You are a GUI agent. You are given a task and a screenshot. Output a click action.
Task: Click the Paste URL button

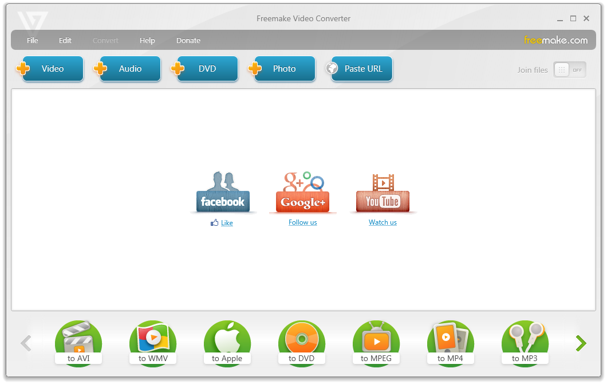click(x=360, y=69)
